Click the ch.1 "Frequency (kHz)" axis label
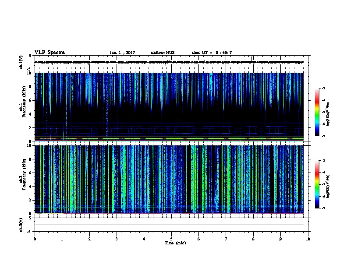The height and width of the screenshot is (268, 347). [x=24, y=102]
